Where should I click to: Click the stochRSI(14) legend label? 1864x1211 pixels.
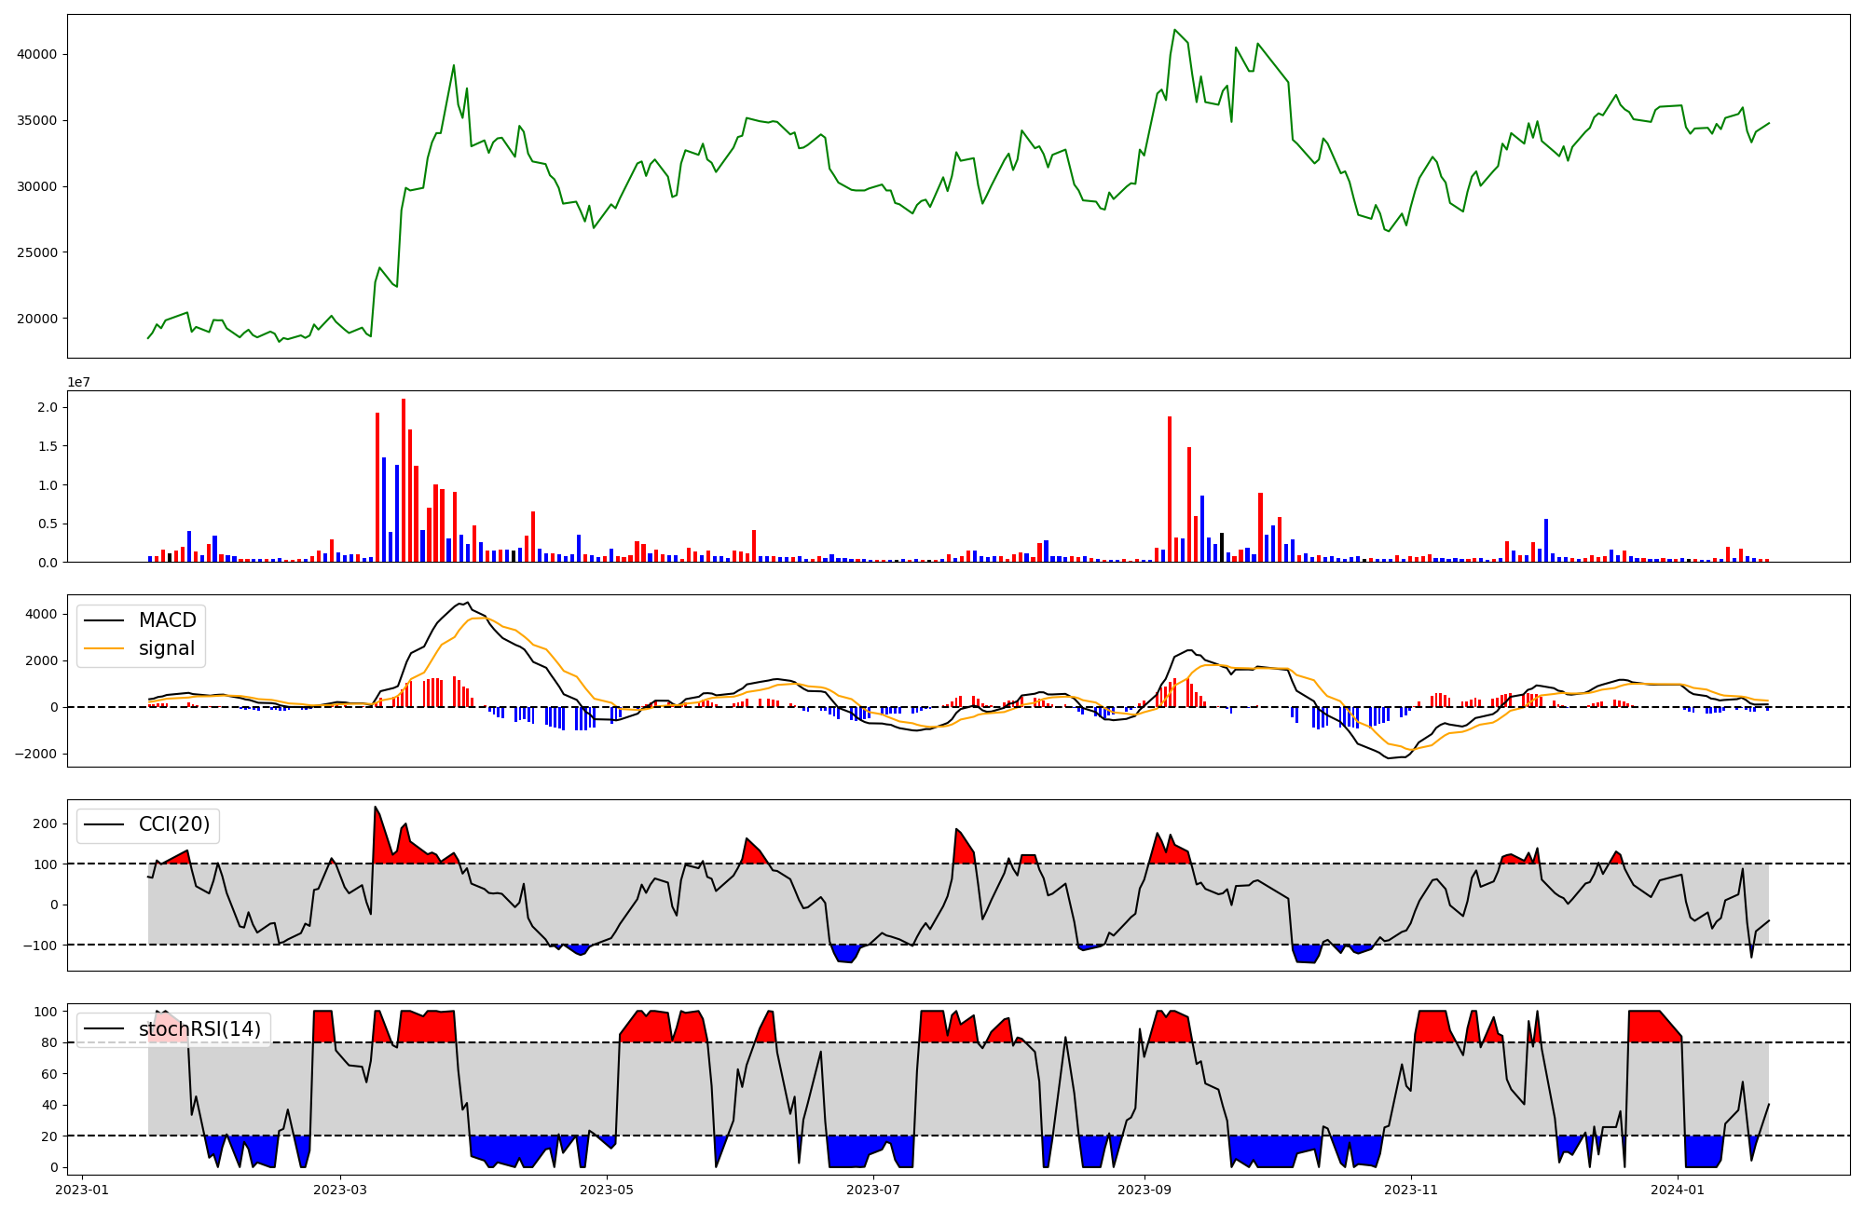coord(200,1029)
